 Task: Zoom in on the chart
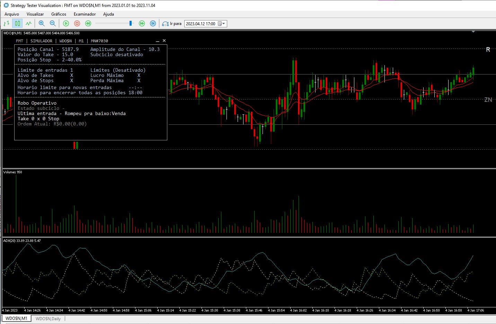tap(42, 24)
